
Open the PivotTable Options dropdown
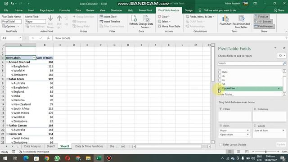point(11,27)
